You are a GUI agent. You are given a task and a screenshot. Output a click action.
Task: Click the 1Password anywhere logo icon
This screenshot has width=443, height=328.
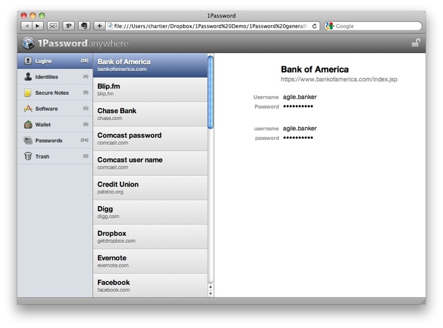click(x=28, y=43)
